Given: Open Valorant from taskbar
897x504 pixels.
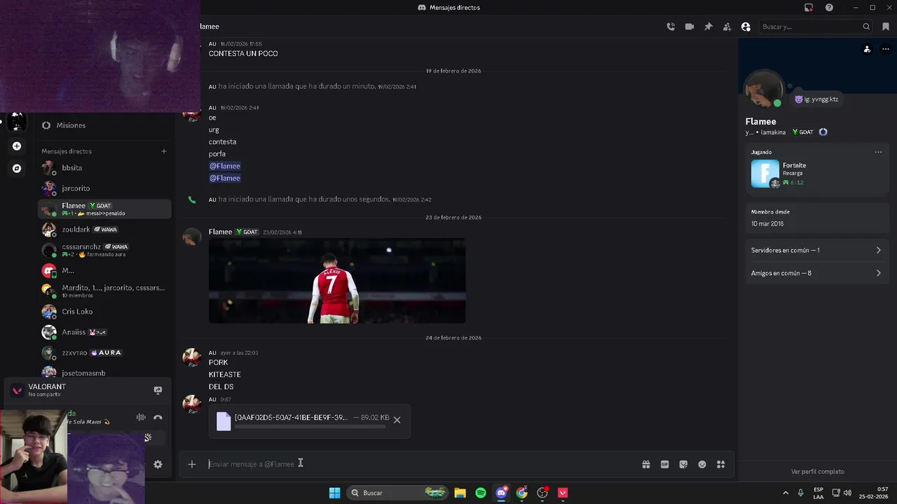Looking at the screenshot, I should [x=563, y=493].
